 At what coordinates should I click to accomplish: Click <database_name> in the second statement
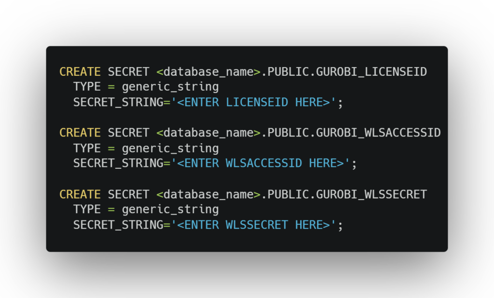(208, 133)
